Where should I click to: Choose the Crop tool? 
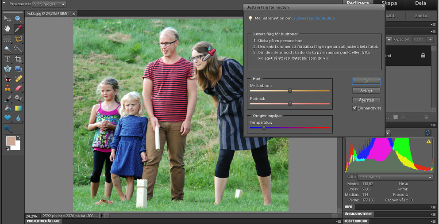coord(18,59)
